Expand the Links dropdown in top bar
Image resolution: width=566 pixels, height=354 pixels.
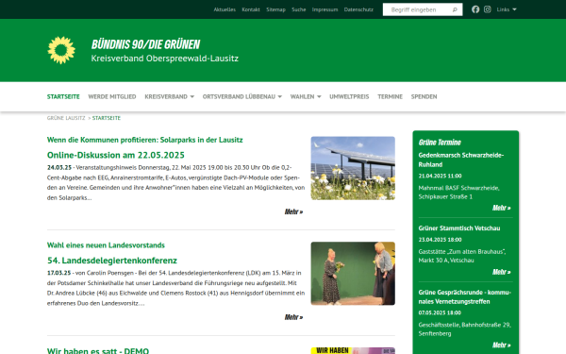507,9
